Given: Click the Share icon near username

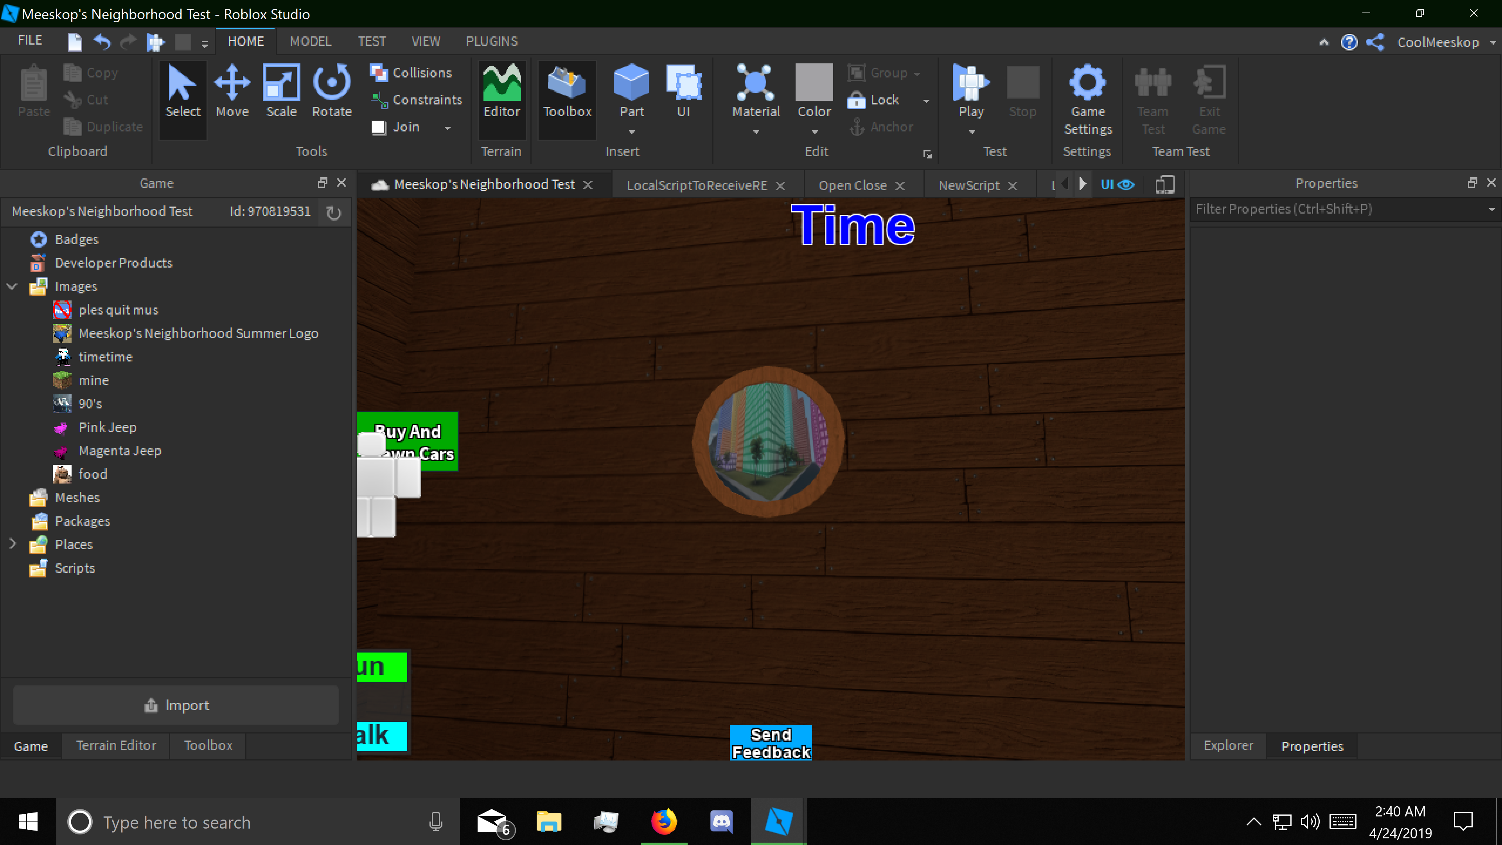Looking at the screenshot, I should pos(1375,42).
